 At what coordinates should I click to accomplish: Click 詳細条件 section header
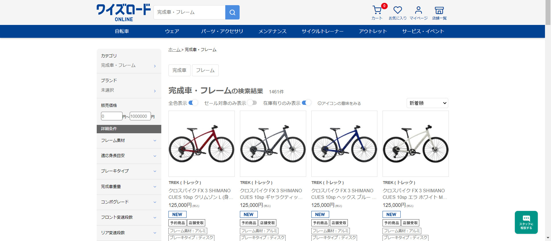(129, 129)
